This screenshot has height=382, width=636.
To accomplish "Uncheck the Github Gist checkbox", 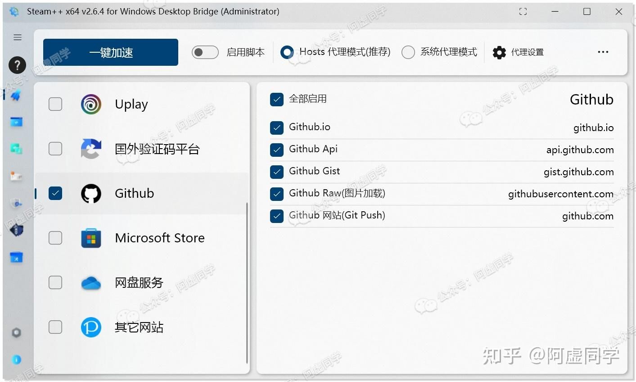I will pos(277,172).
